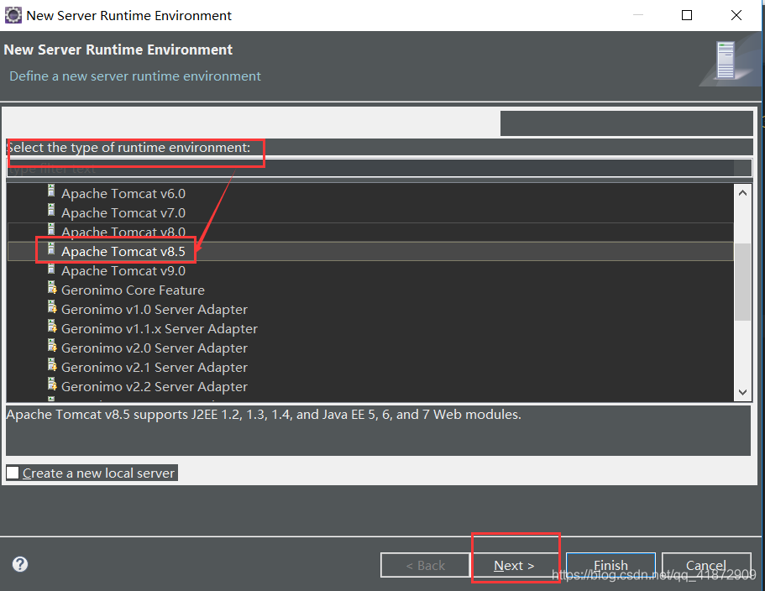The image size is (765, 591).
Task: Select Geronimo v2.0 Server Adapter
Action: tap(155, 348)
